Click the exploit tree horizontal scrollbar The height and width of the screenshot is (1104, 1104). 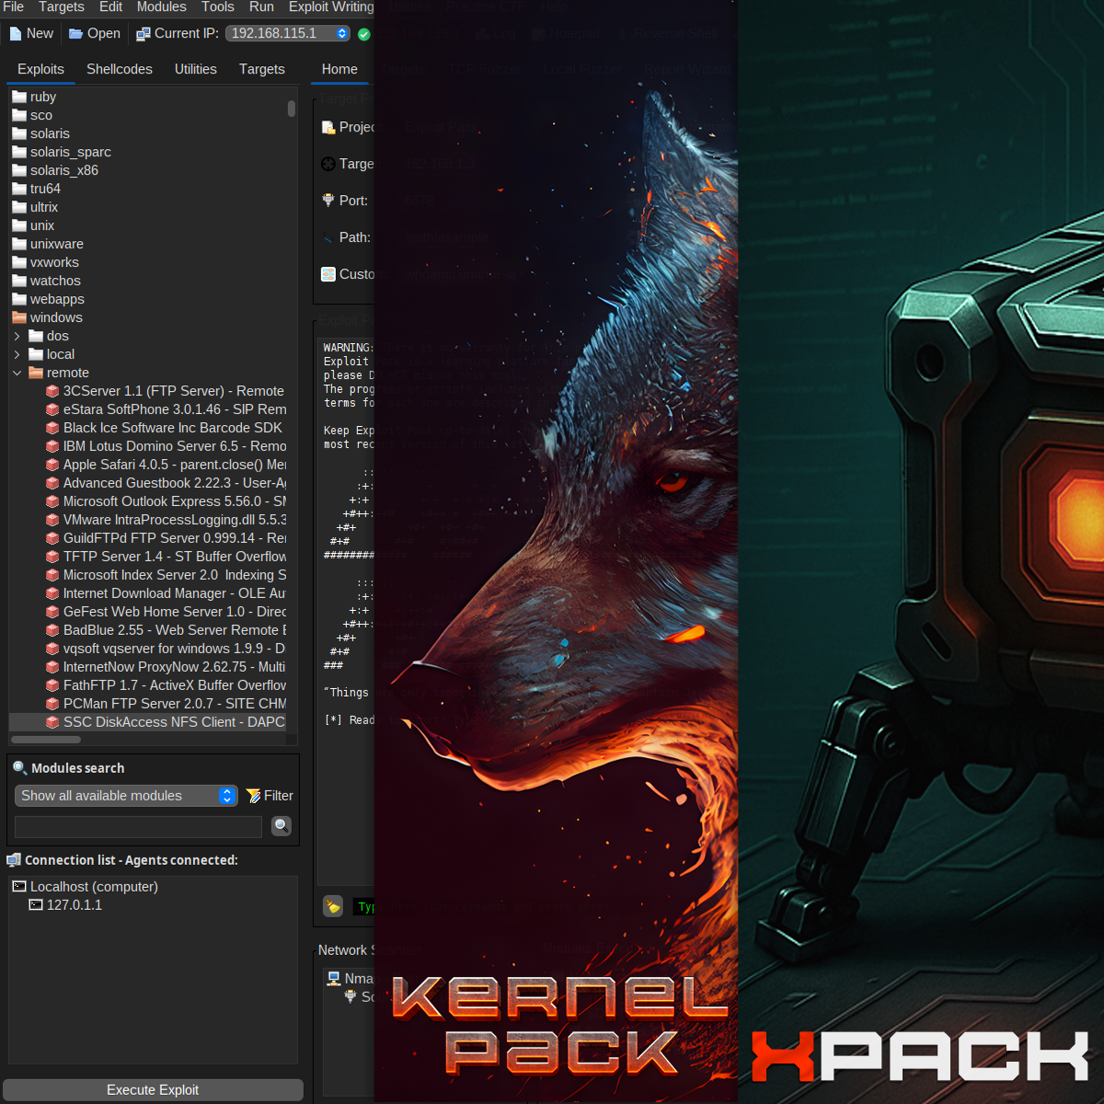46,739
